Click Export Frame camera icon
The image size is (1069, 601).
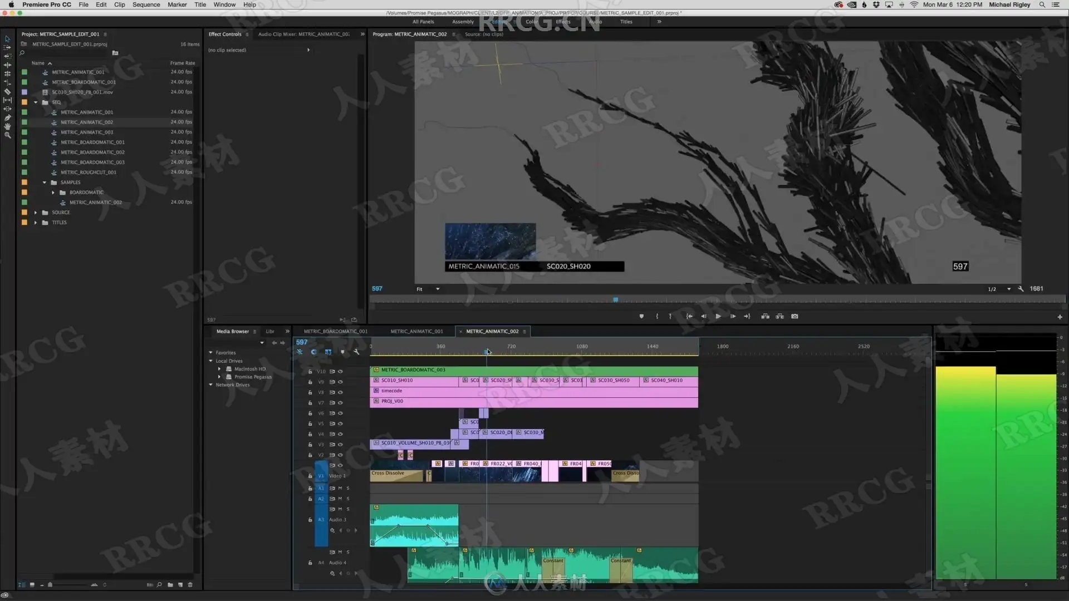pyautogui.click(x=795, y=316)
